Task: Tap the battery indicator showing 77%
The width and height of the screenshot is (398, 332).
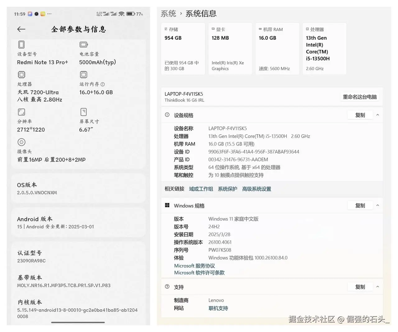Action: click(x=135, y=14)
